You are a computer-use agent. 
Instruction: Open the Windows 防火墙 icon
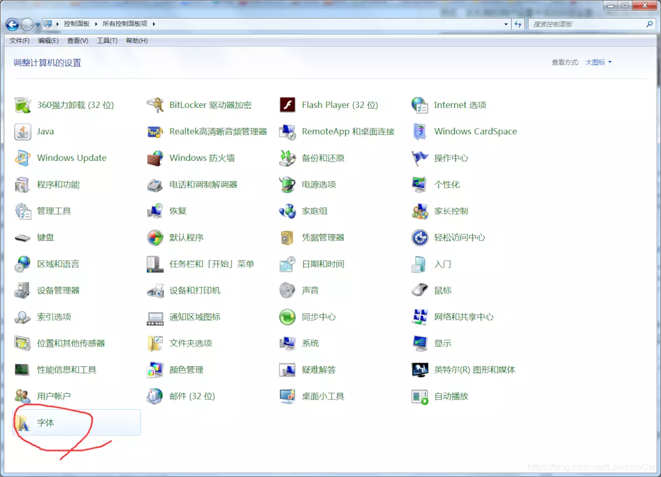[155, 158]
